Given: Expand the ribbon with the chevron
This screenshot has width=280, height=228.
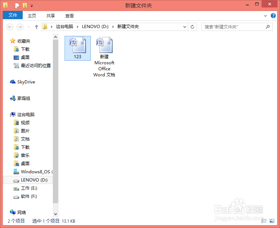Looking at the screenshot, I should tap(265, 16).
